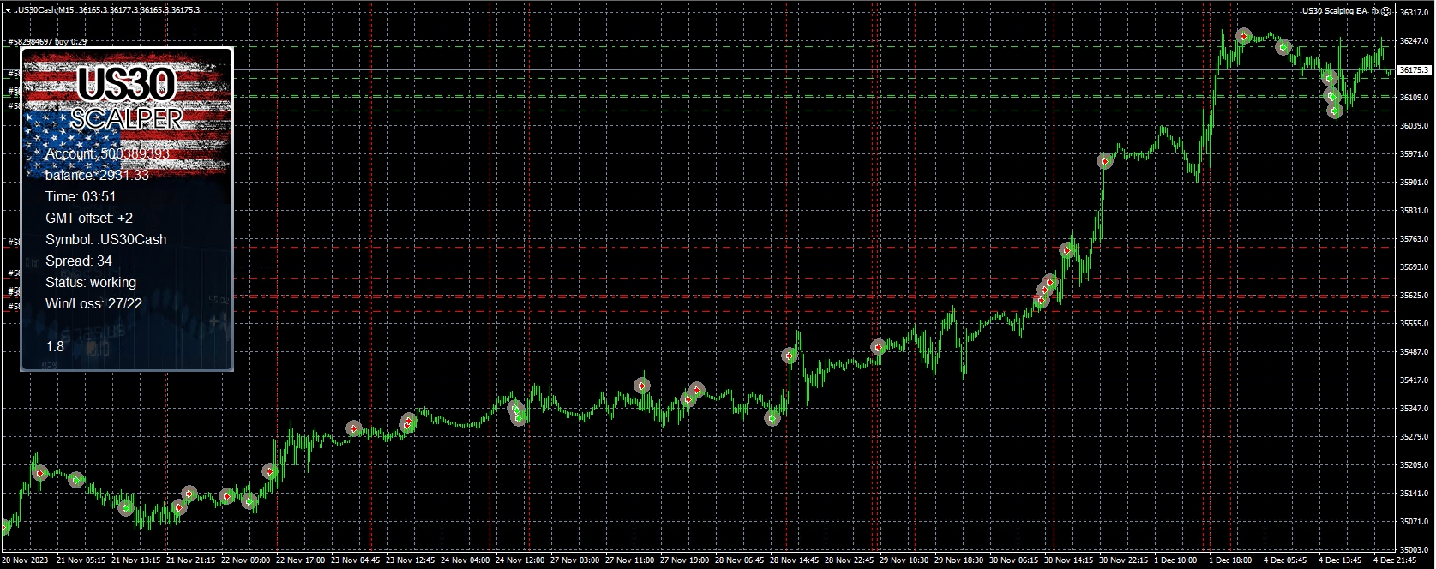The image size is (1436, 569).
Task: Click the Symbol: .US30Cash line
Action: (x=106, y=239)
